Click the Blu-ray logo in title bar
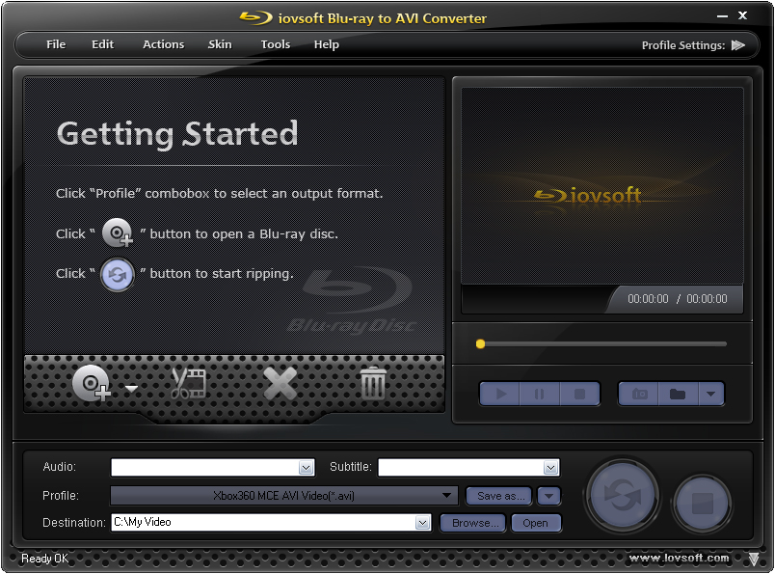This screenshot has width=775, height=574. 255,18
